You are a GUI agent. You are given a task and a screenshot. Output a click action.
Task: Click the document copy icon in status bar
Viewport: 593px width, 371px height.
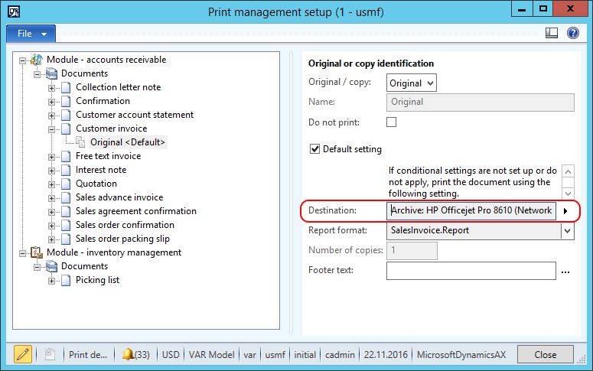50,354
